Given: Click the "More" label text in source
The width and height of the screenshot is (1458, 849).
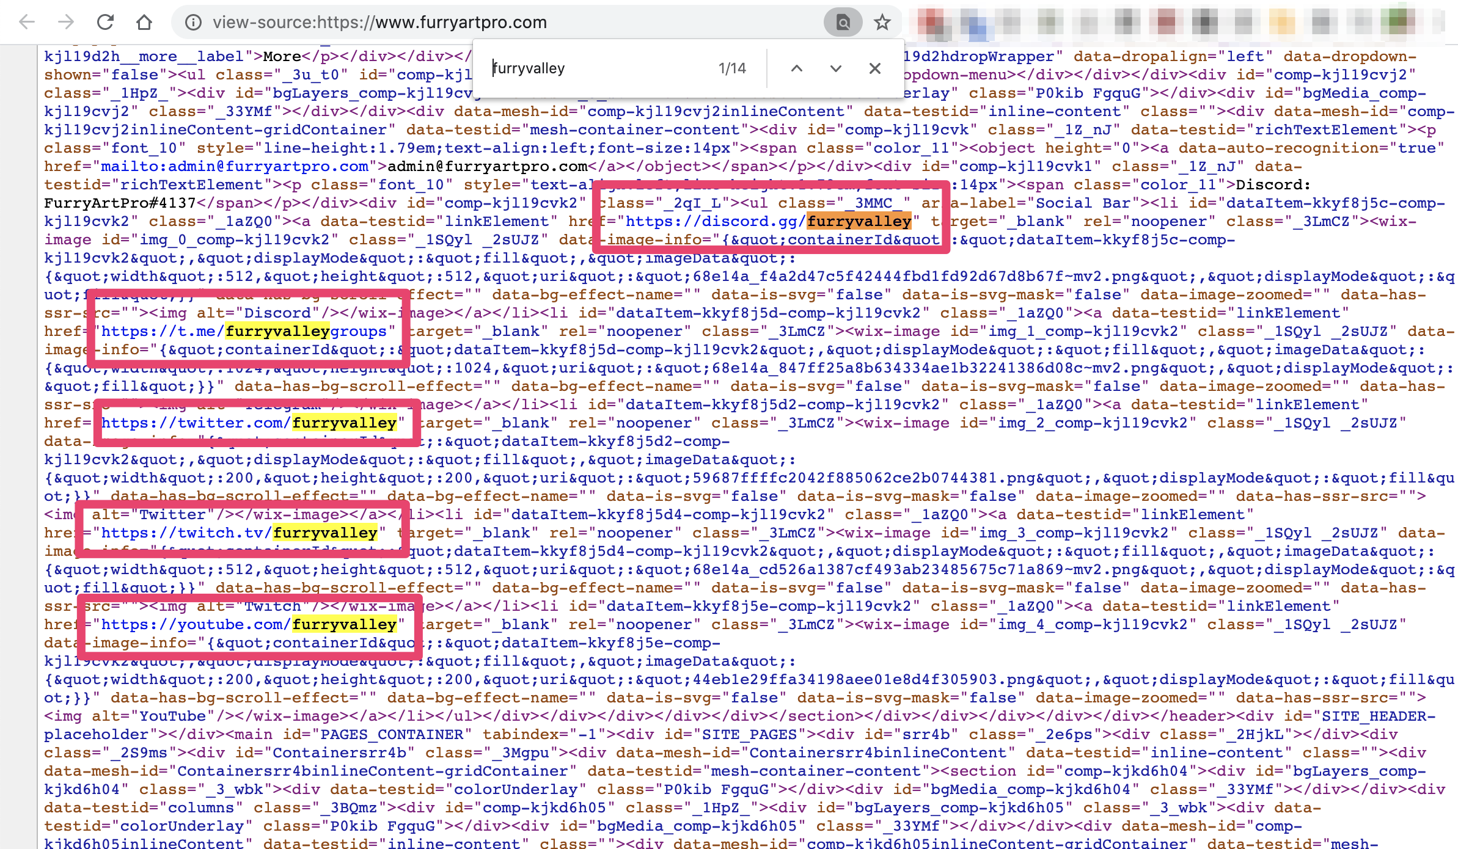Looking at the screenshot, I should (282, 56).
